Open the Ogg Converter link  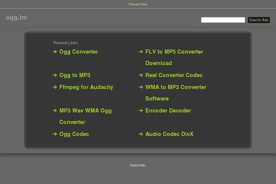(79, 52)
